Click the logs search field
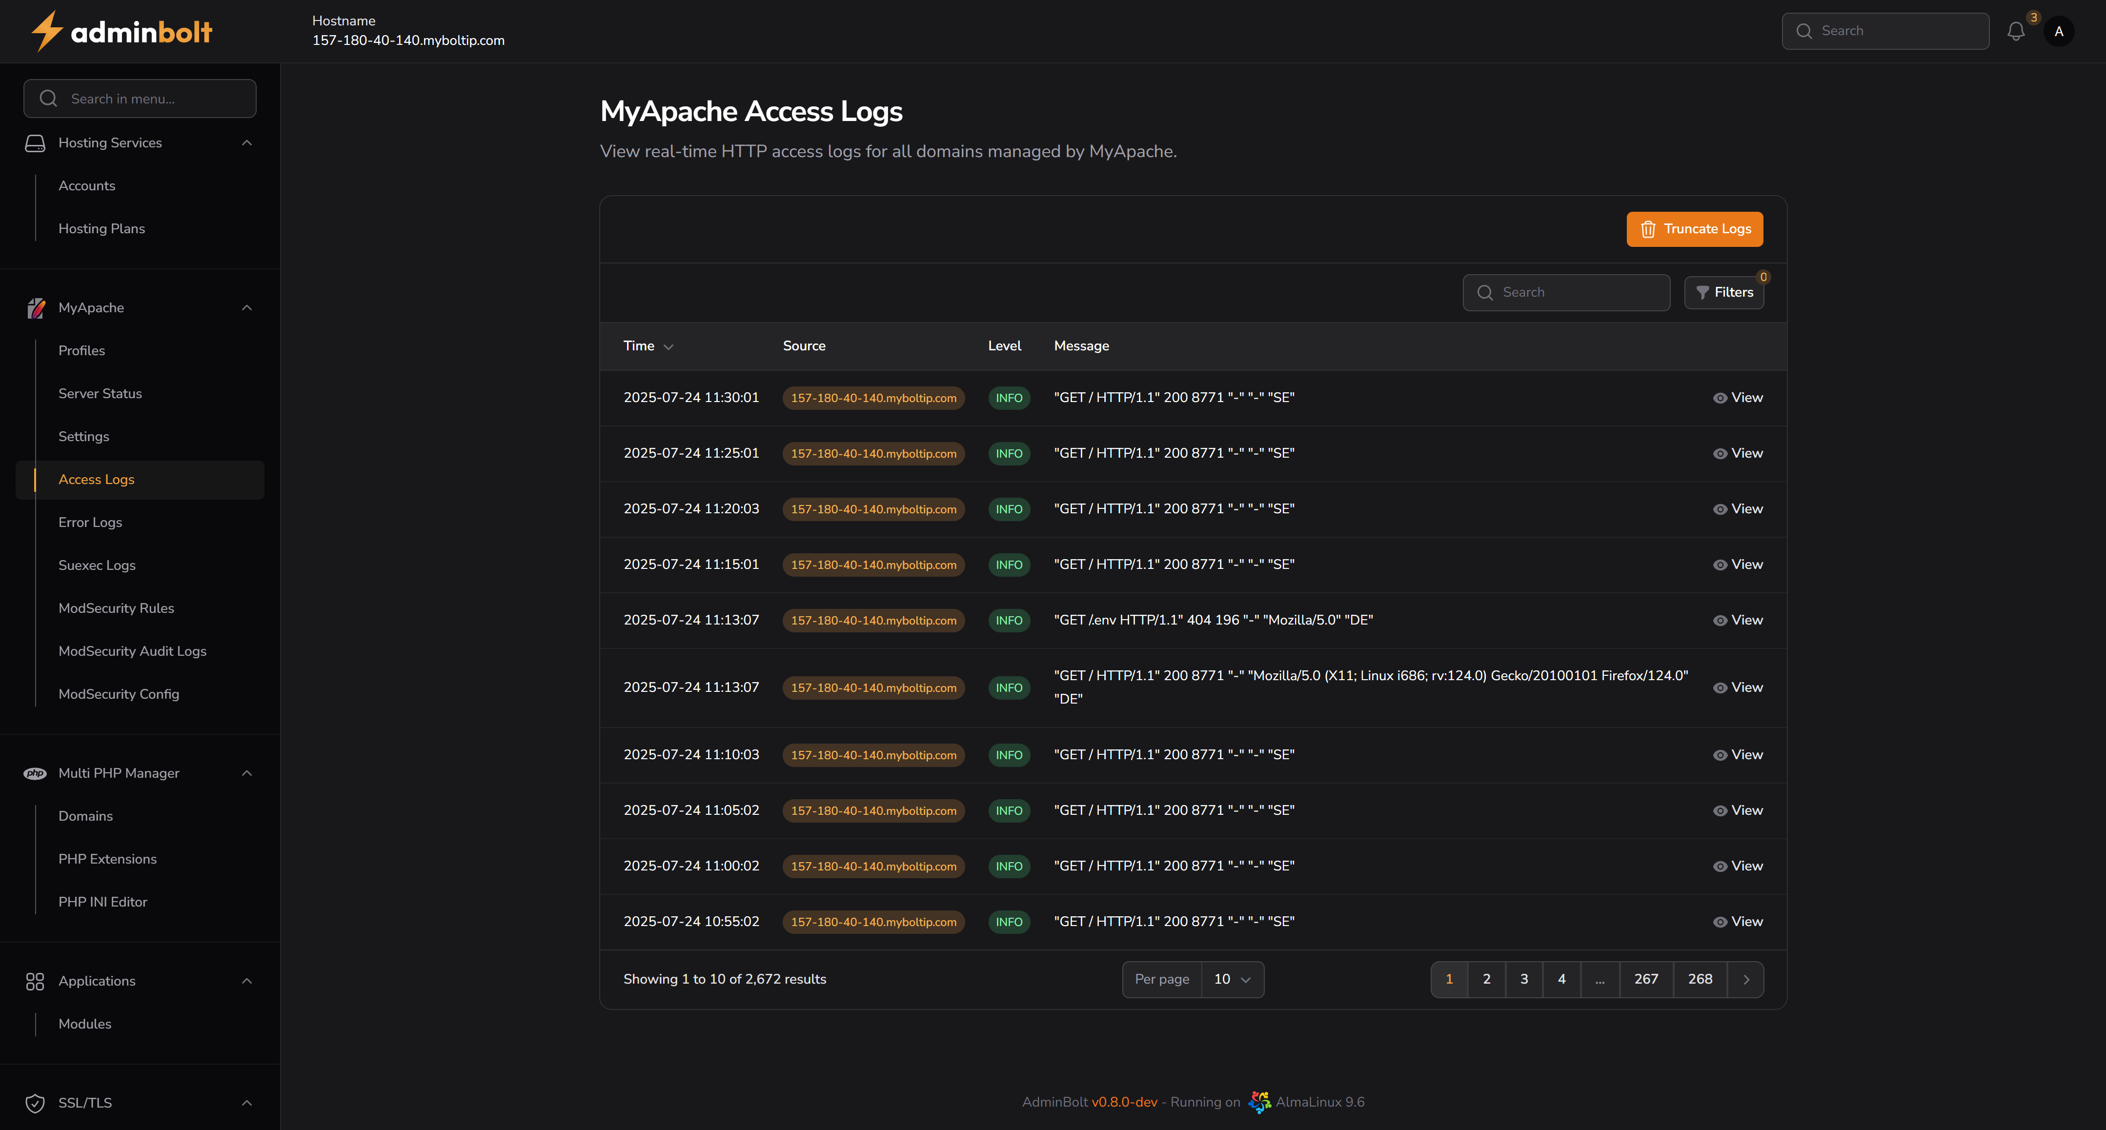Screen dimensions: 2106x1130 (x=1566, y=292)
